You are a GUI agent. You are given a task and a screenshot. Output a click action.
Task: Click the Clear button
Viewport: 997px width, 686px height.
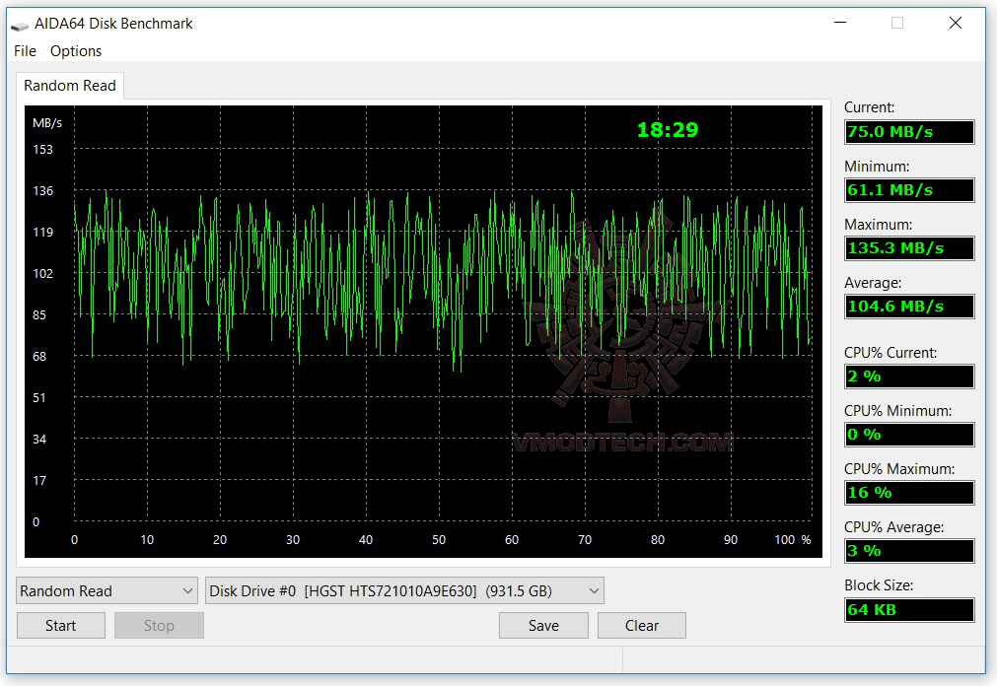tap(641, 625)
